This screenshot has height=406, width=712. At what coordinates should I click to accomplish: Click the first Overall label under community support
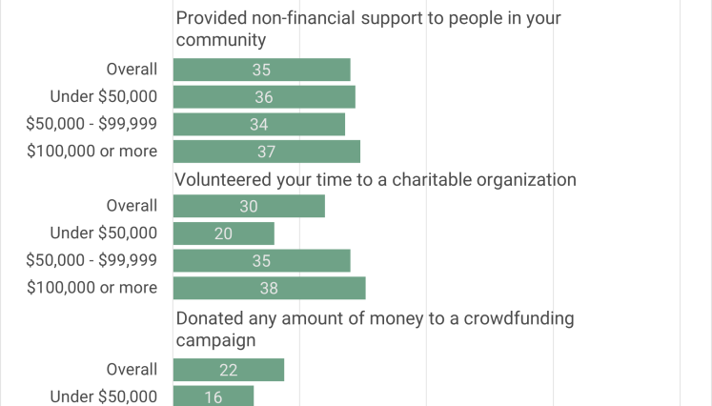[132, 70]
